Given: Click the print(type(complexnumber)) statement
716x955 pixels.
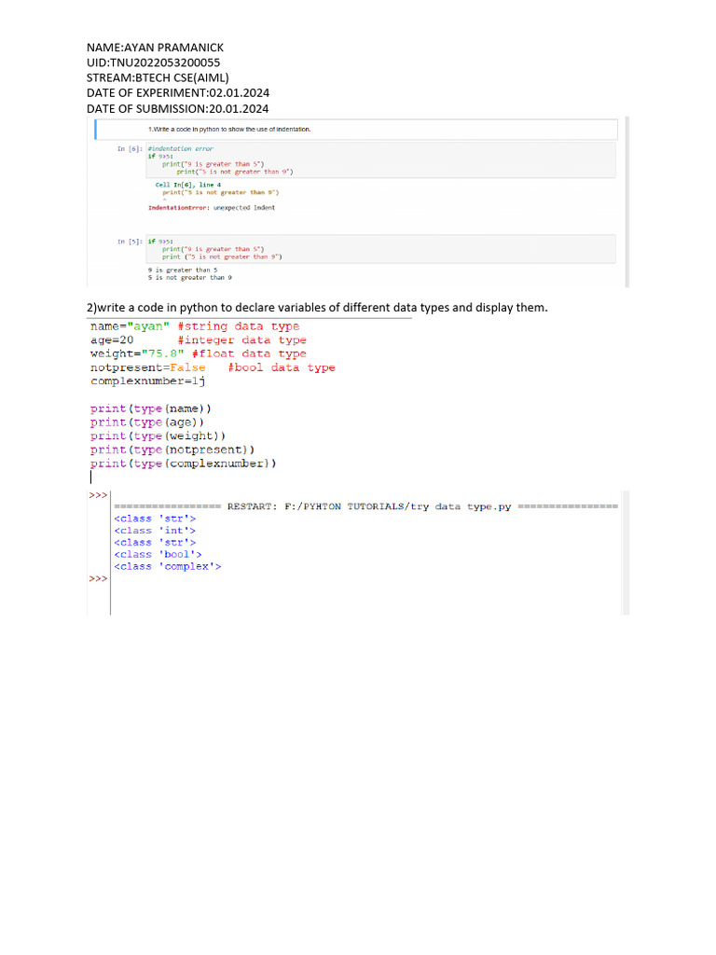Looking at the screenshot, I should click(183, 463).
